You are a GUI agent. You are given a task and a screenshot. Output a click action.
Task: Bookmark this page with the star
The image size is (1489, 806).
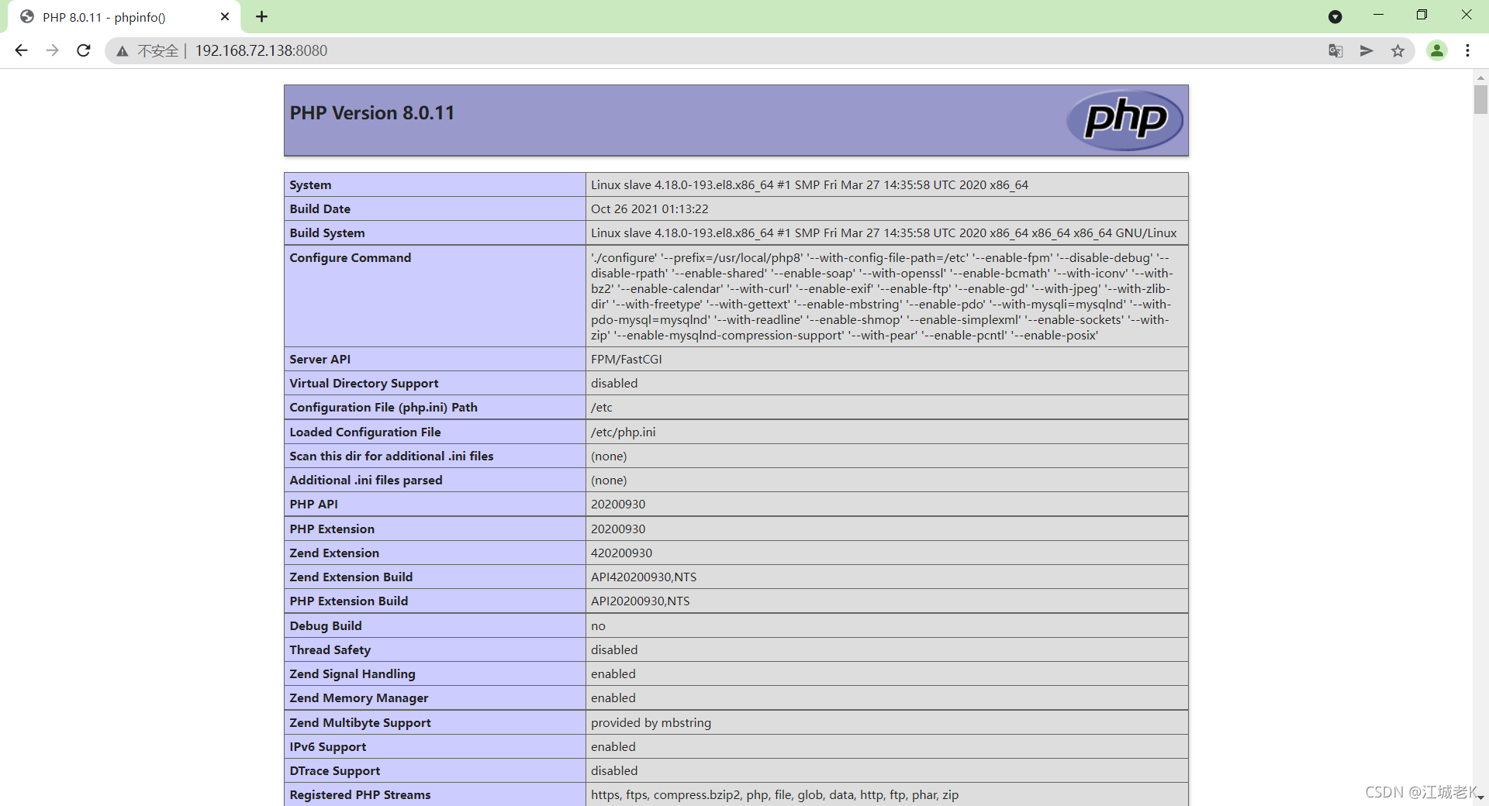1397,50
